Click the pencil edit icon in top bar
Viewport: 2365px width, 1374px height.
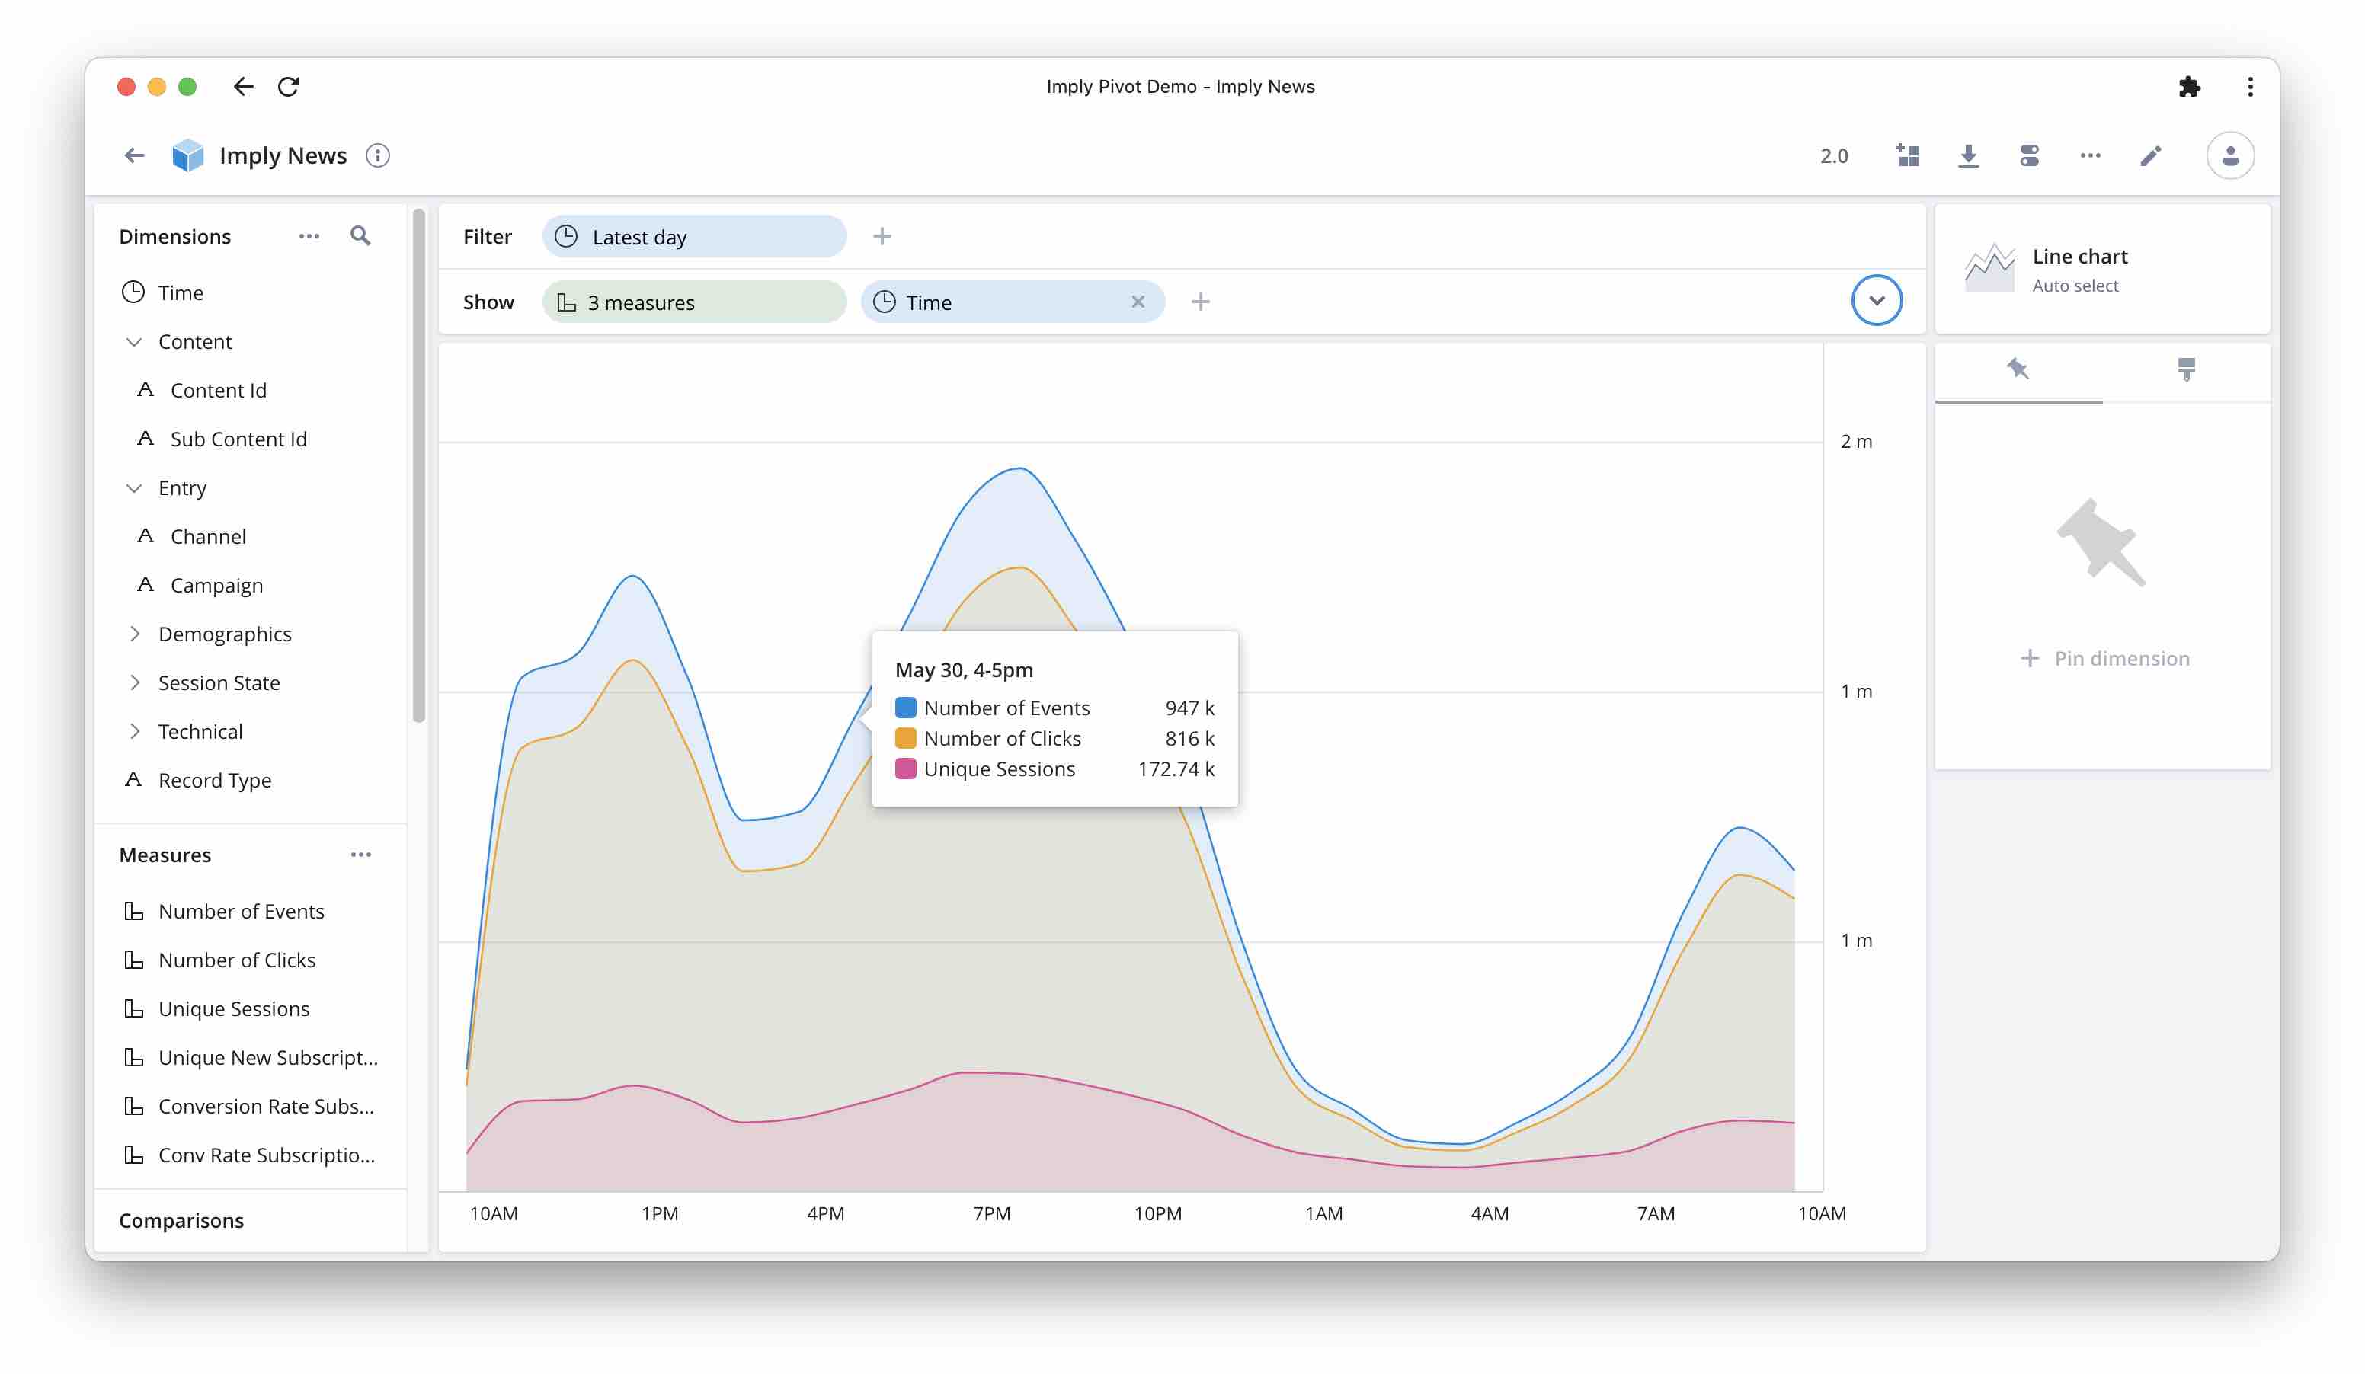click(x=2151, y=155)
